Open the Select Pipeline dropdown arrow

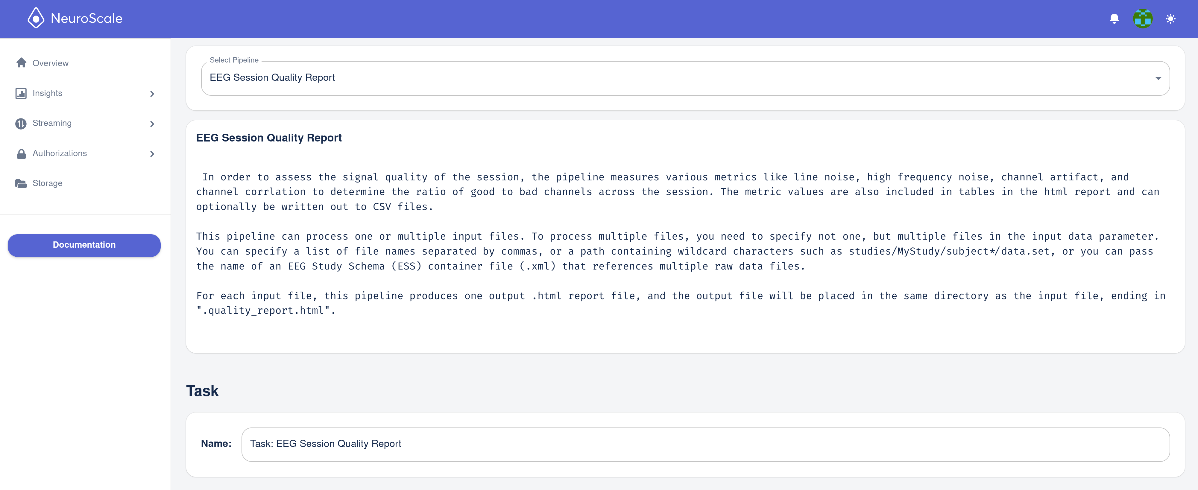1158,78
